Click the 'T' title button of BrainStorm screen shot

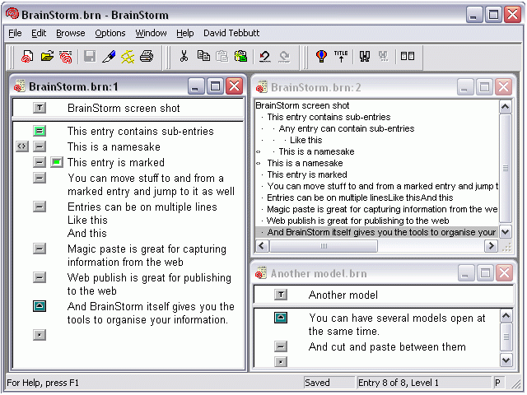point(40,108)
